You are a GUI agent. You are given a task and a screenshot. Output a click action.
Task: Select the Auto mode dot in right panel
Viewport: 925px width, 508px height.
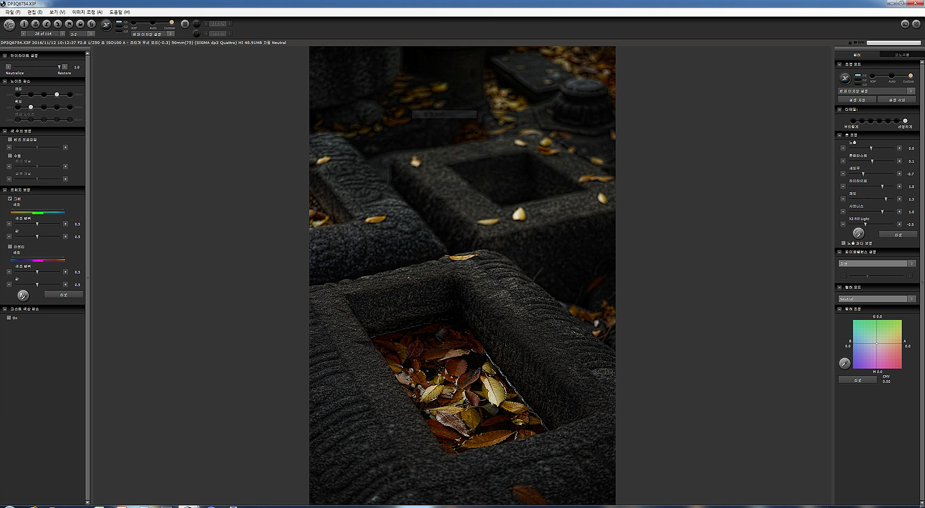(x=891, y=76)
